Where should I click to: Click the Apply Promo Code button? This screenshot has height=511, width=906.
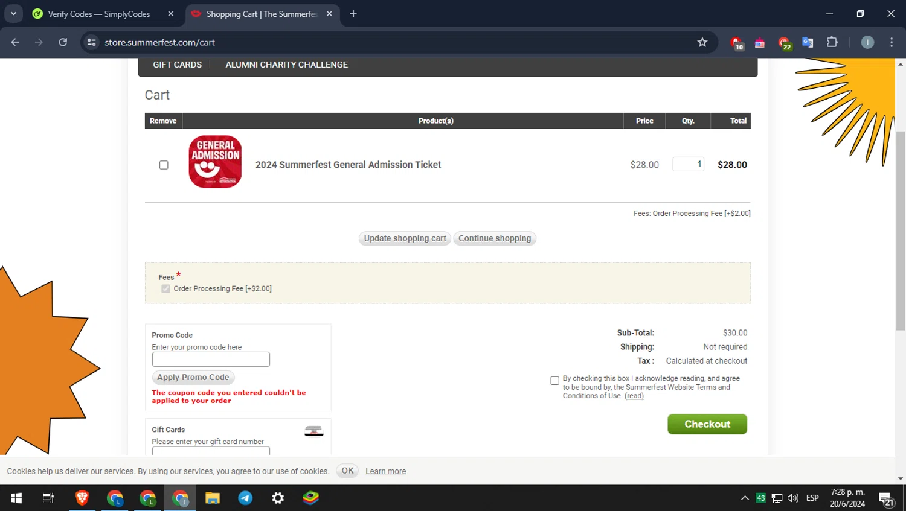[193, 378]
